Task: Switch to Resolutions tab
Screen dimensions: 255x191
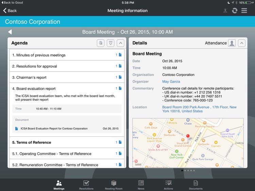Action: pyautogui.click(x=86, y=185)
